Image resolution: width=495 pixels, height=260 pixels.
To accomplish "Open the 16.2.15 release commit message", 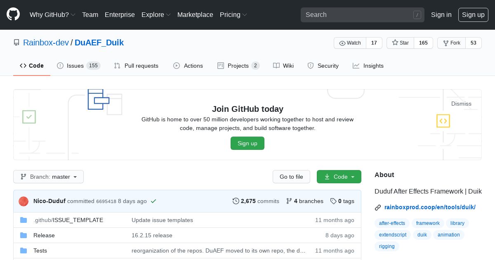I will click(152, 235).
